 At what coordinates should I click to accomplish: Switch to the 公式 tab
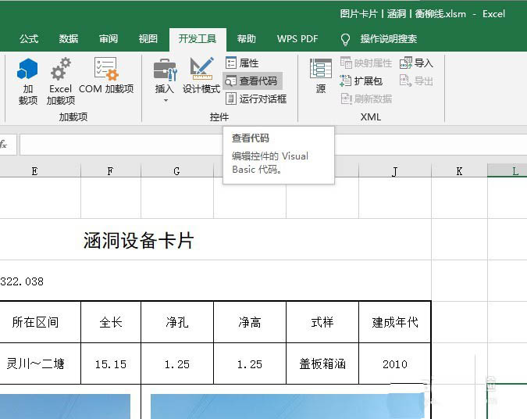29,39
